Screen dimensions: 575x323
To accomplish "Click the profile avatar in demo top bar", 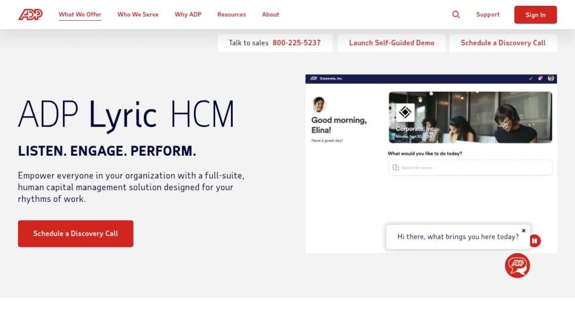I will (x=551, y=78).
